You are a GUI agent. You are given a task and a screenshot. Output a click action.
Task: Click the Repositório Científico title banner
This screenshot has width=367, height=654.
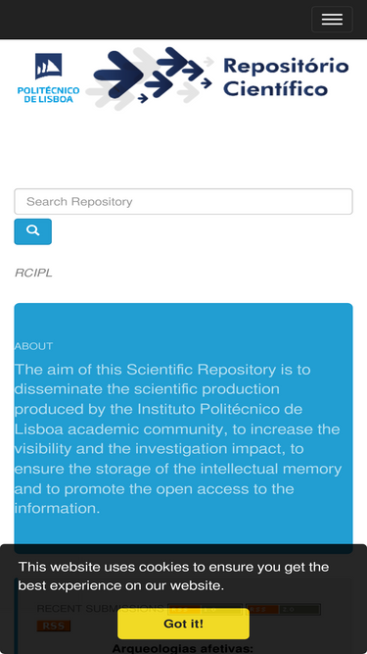tap(286, 77)
